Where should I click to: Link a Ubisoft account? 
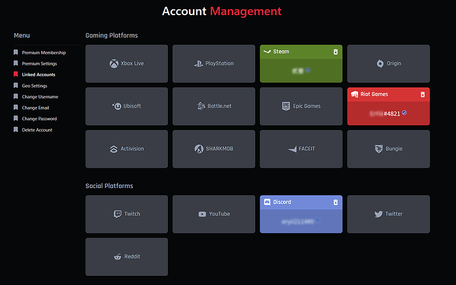click(126, 106)
